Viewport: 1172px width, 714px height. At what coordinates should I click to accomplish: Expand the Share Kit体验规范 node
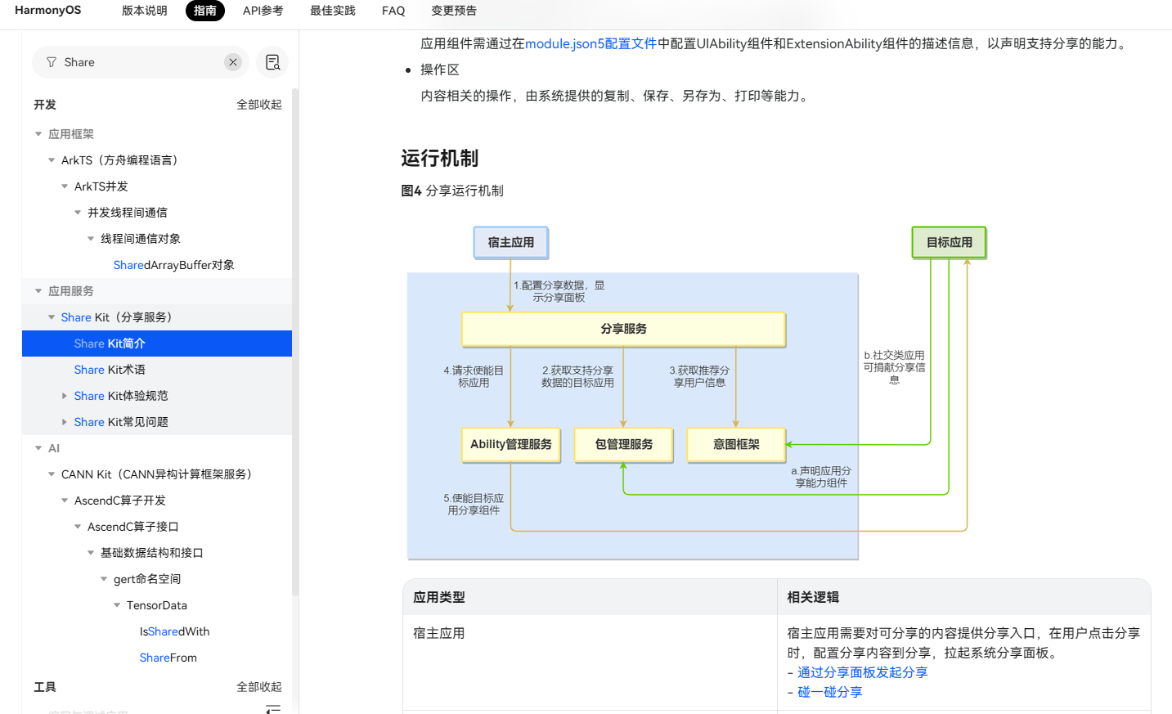click(x=65, y=396)
